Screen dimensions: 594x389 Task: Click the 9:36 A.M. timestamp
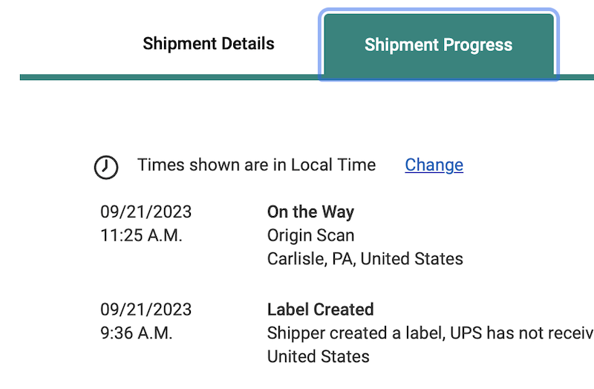click(x=137, y=333)
